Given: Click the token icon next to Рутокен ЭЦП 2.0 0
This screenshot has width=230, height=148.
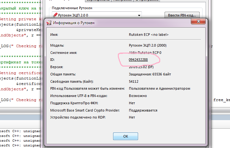Looking at the screenshot, I should [x=55, y=15].
